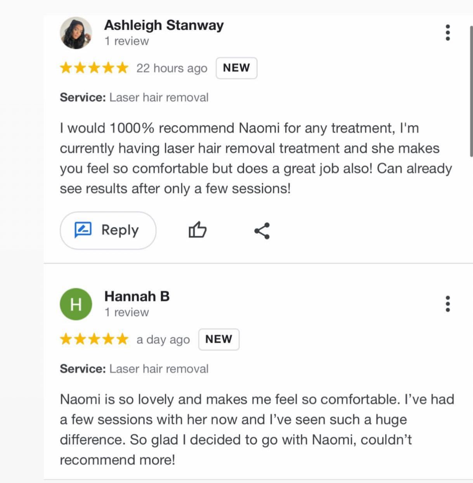Click the vertical scrollbar on the right
The height and width of the screenshot is (483, 473).
coord(471,91)
